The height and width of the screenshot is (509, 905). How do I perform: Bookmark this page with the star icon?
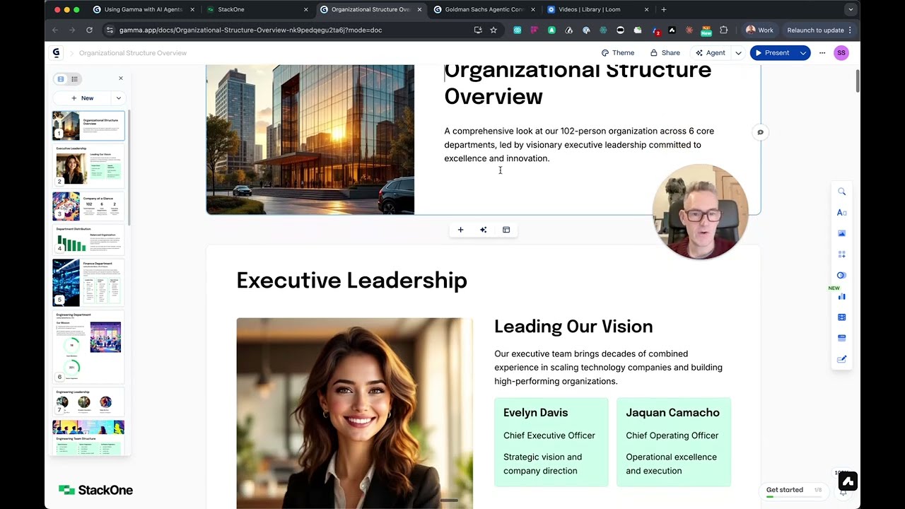pos(494,30)
